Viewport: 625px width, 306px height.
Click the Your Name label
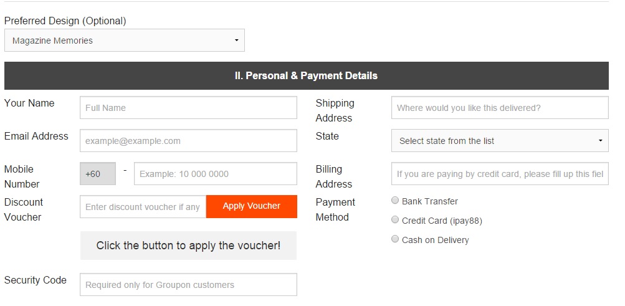coord(29,103)
